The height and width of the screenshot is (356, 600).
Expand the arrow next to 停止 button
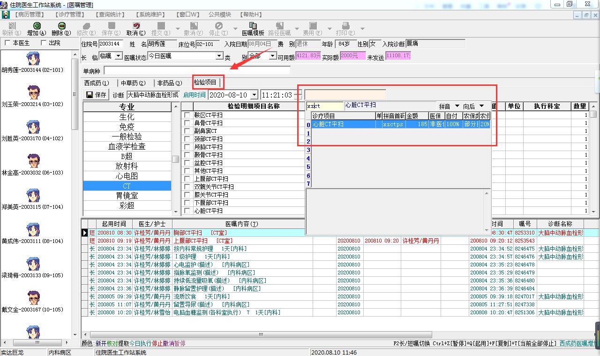point(235,29)
